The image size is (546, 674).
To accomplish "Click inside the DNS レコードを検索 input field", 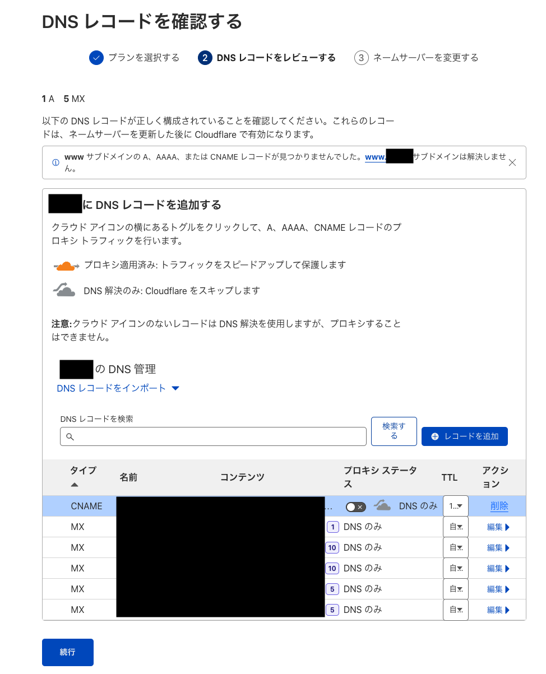I will [213, 436].
